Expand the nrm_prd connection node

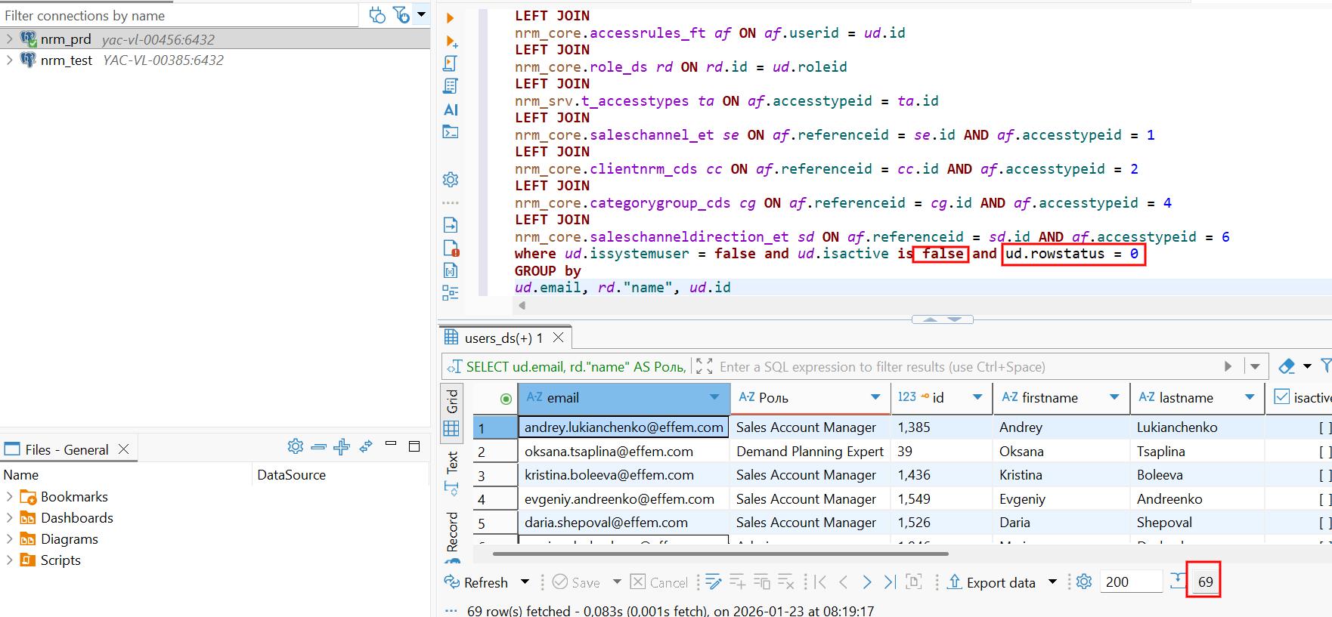pyautogui.click(x=9, y=39)
